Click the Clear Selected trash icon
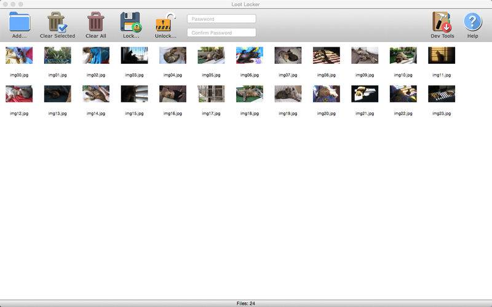 pos(57,22)
